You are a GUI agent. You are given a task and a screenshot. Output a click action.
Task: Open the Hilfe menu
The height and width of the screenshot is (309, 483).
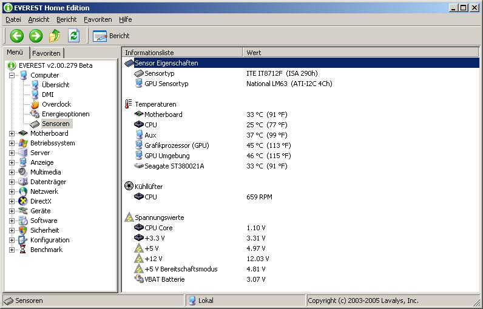pos(126,19)
